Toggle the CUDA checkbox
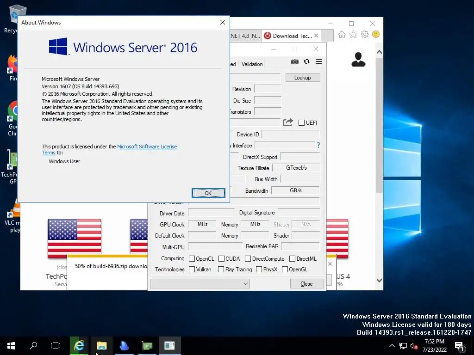The width and height of the screenshot is (474, 355). 221,259
